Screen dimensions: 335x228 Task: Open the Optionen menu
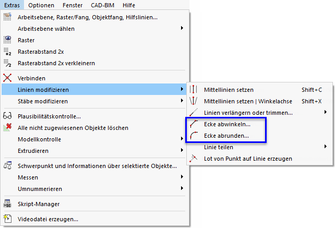41,5
